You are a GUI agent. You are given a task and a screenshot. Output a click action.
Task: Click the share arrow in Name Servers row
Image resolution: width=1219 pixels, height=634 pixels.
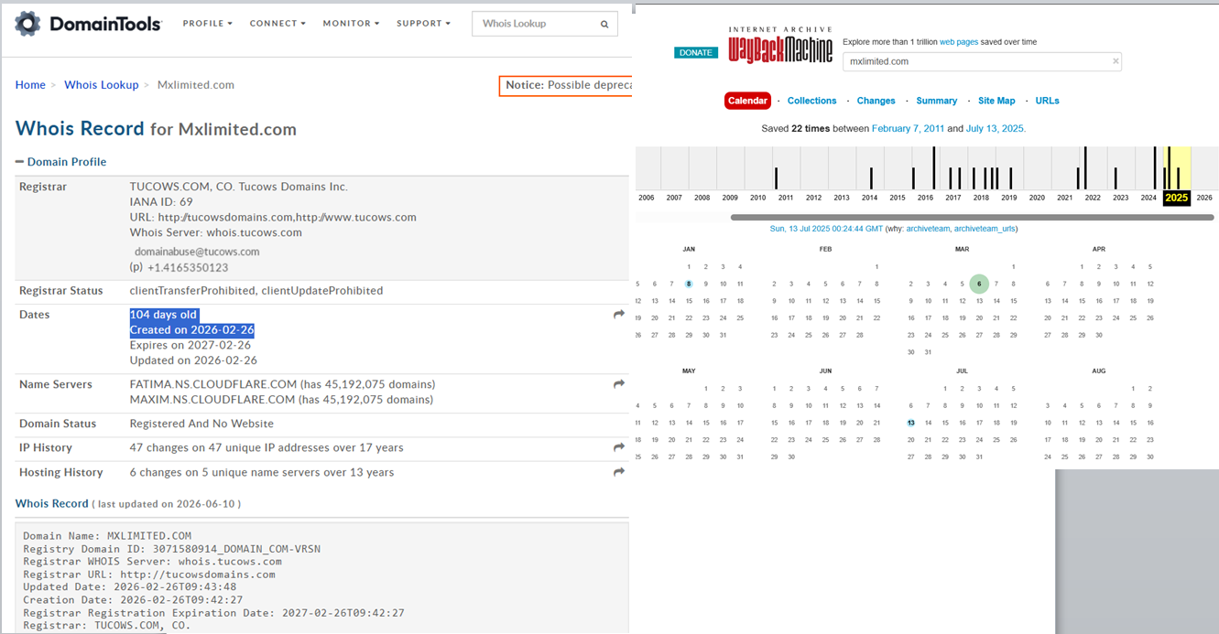(619, 384)
